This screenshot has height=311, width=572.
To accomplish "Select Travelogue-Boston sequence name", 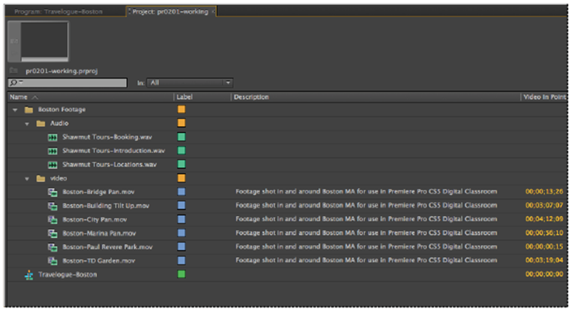I will coord(67,274).
